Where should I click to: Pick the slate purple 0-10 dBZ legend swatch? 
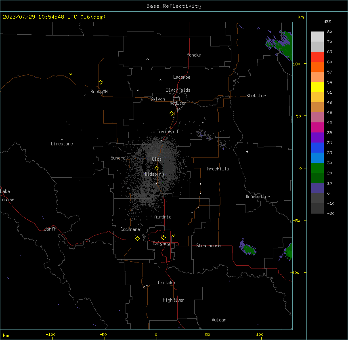click(317, 188)
